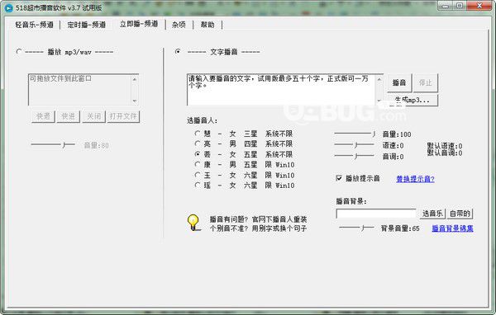Click the text box scrollbar down arrow
496x315 pixels.
click(379, 101)
